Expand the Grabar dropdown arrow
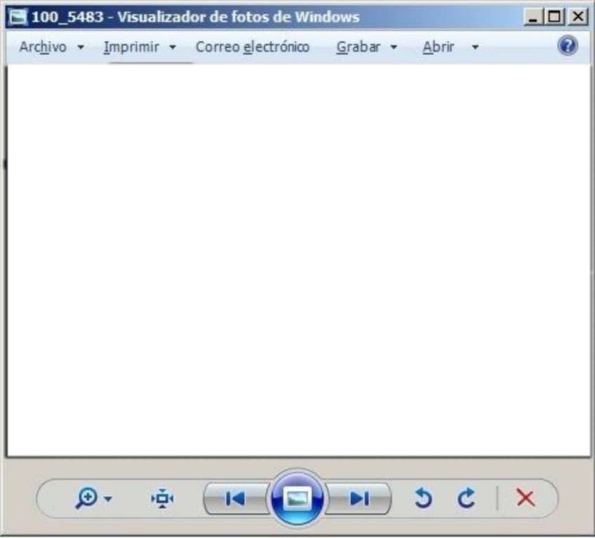 394,48
